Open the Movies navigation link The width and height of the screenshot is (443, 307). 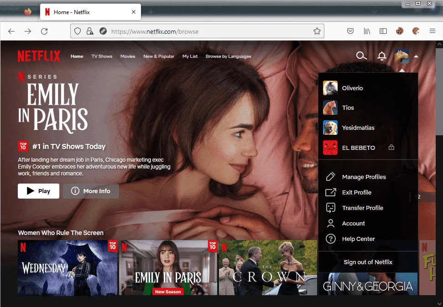pos(128,56)
